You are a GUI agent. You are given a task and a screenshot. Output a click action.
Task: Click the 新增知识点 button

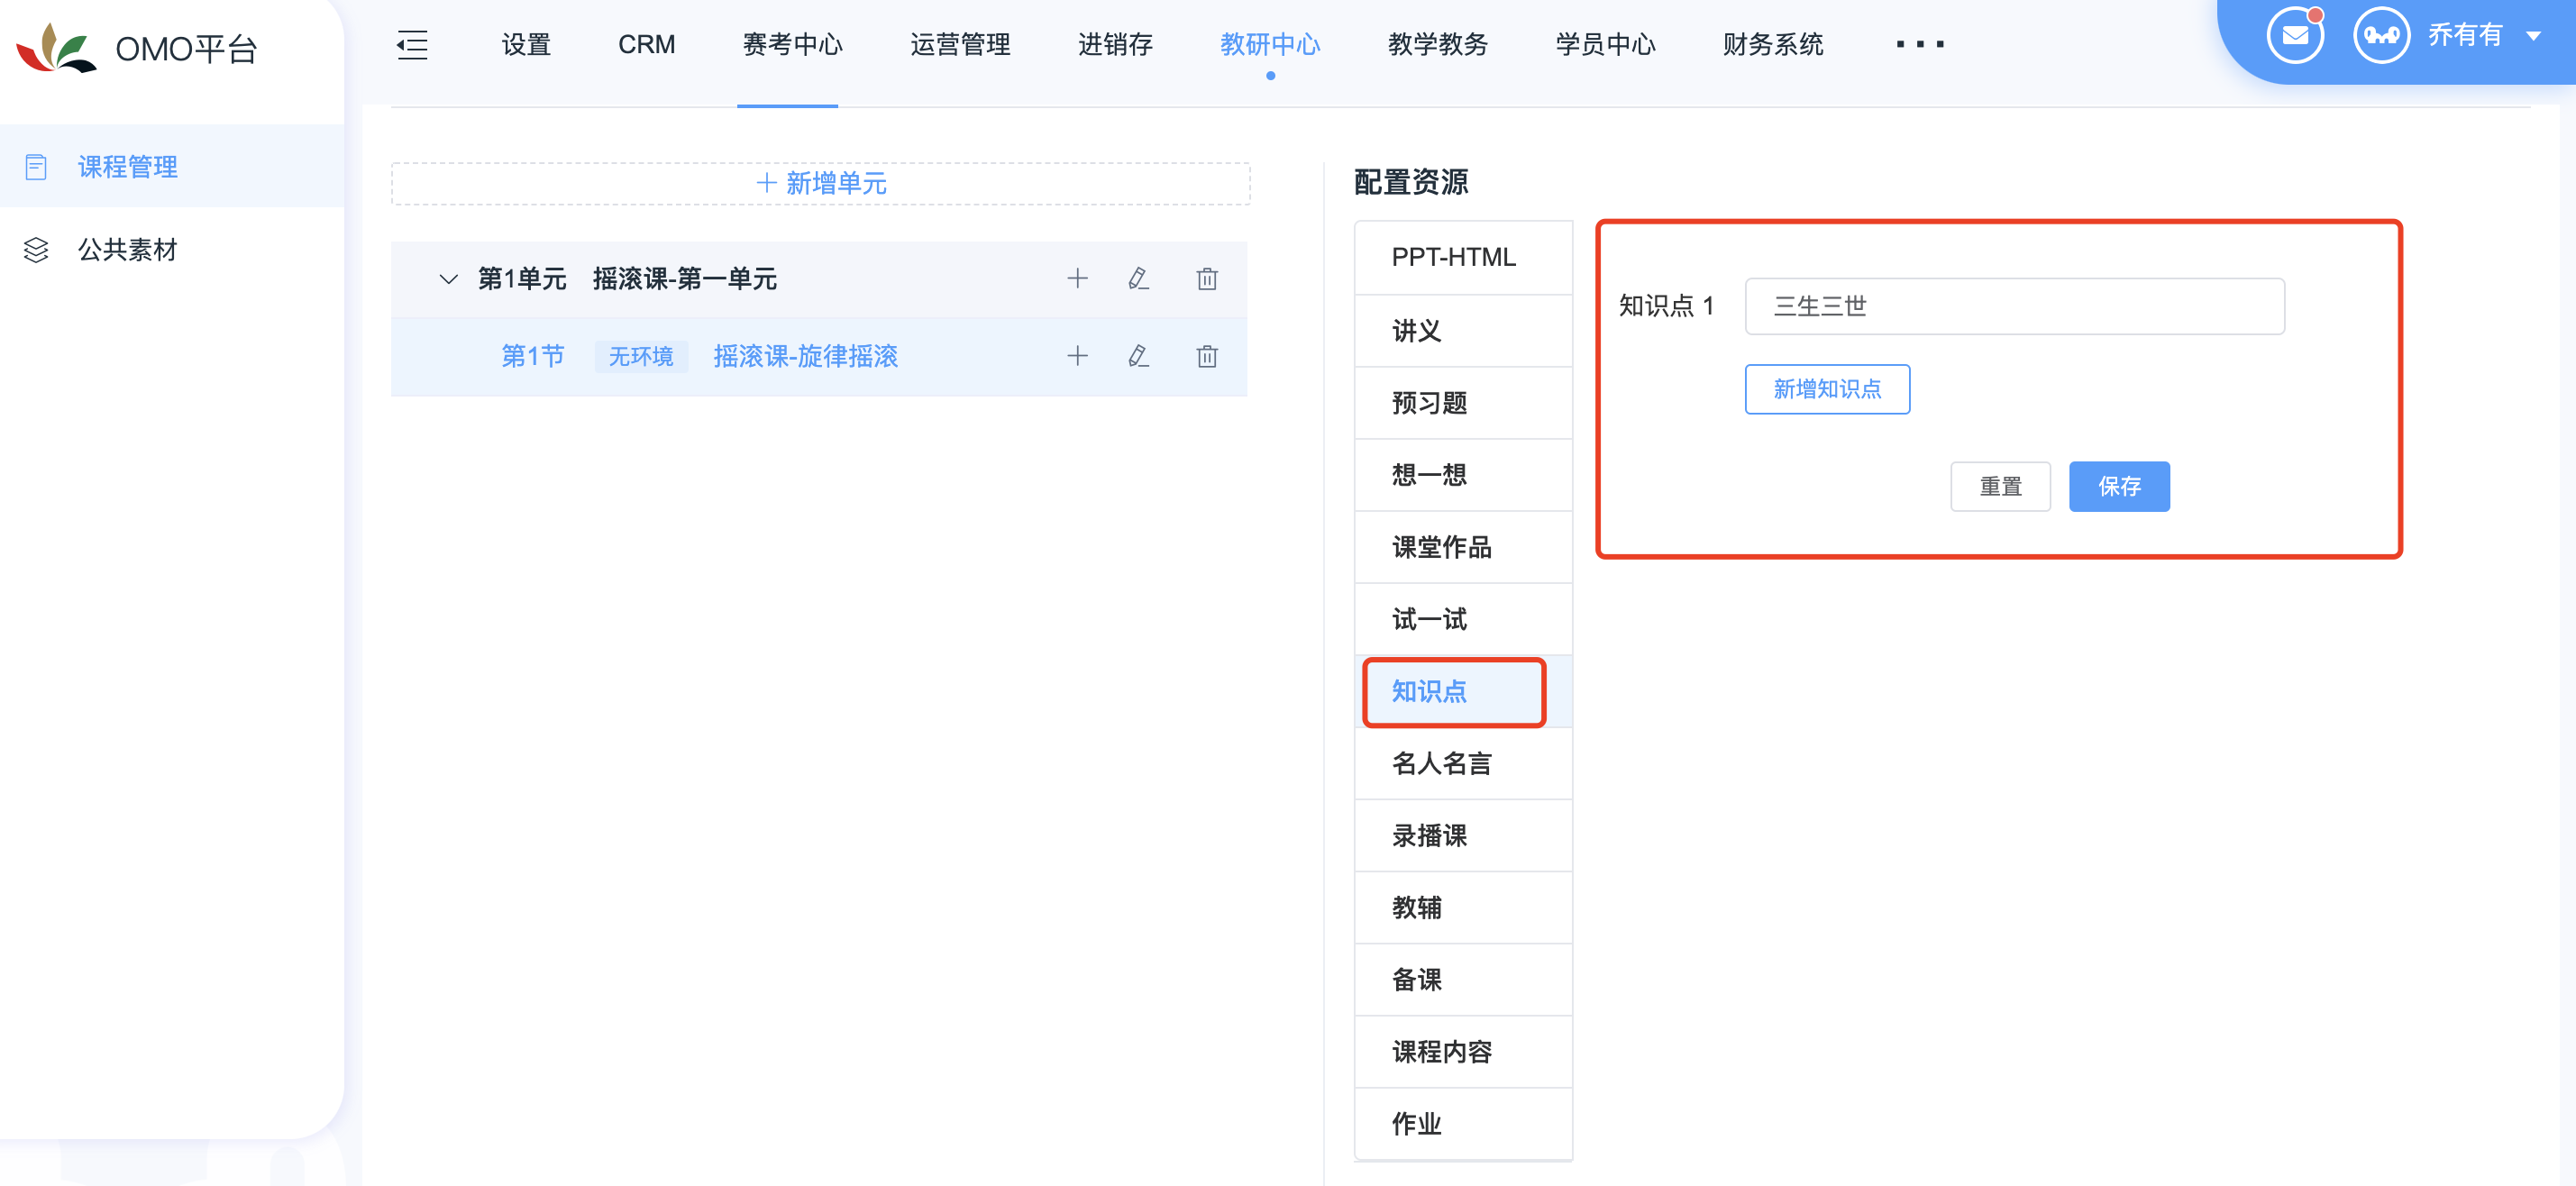(x=1827, y=389)
